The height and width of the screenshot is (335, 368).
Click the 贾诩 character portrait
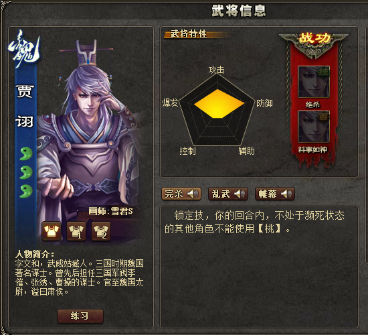point(90,125)
